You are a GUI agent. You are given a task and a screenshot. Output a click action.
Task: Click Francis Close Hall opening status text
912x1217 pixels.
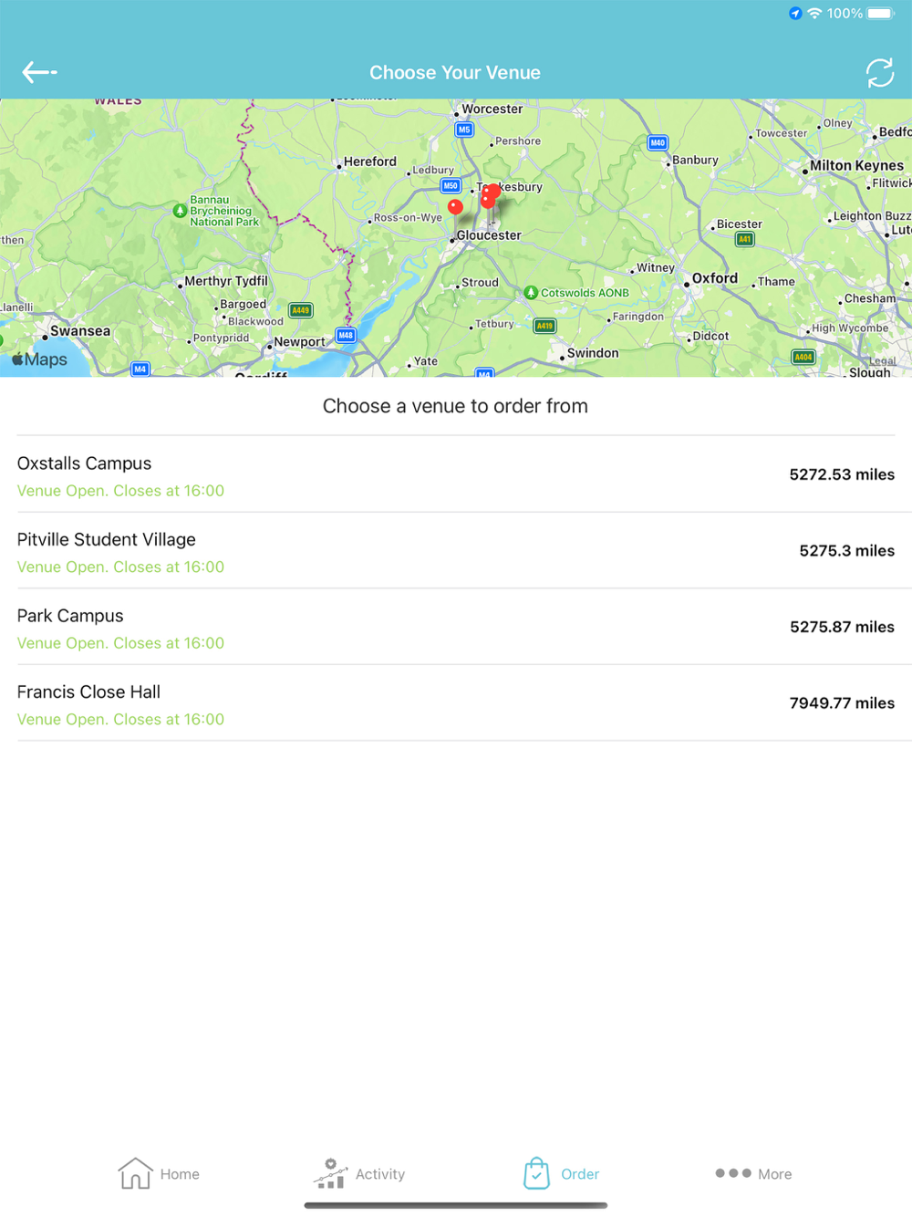120,720
